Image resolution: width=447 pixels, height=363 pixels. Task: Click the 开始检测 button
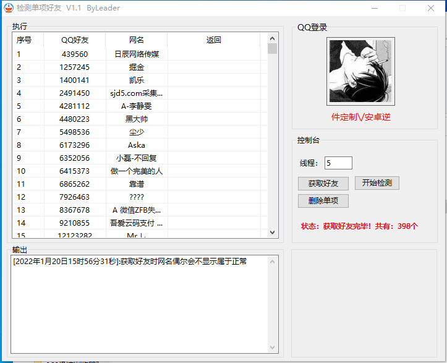377,183
